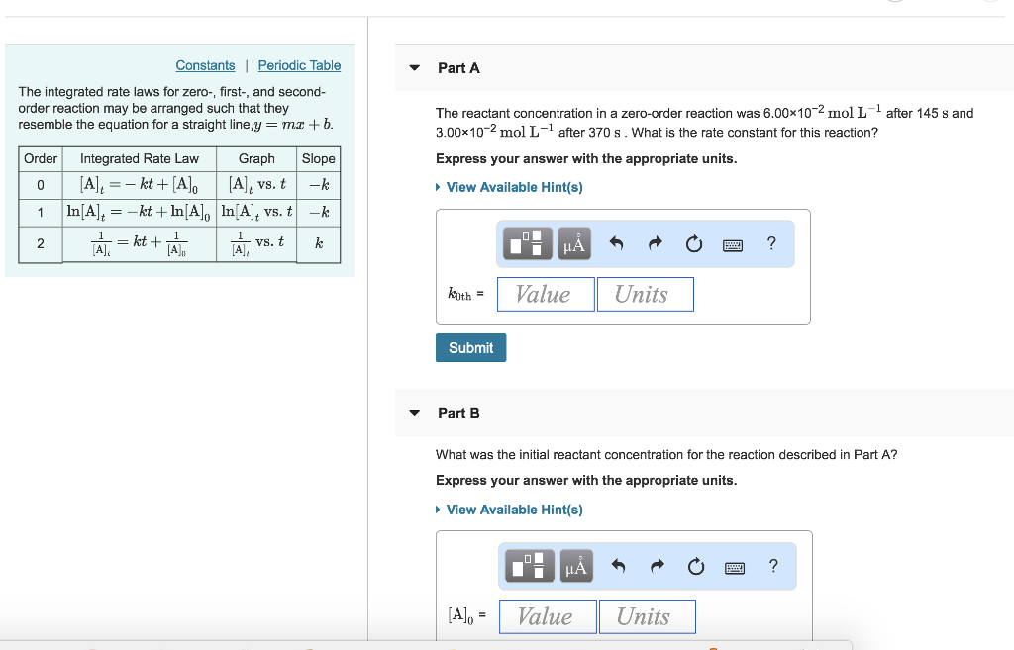The width and height of the screenshot is (1014, 650).
Task: Collapse Part B with its disclosure triangle
Action: [413, 413]
